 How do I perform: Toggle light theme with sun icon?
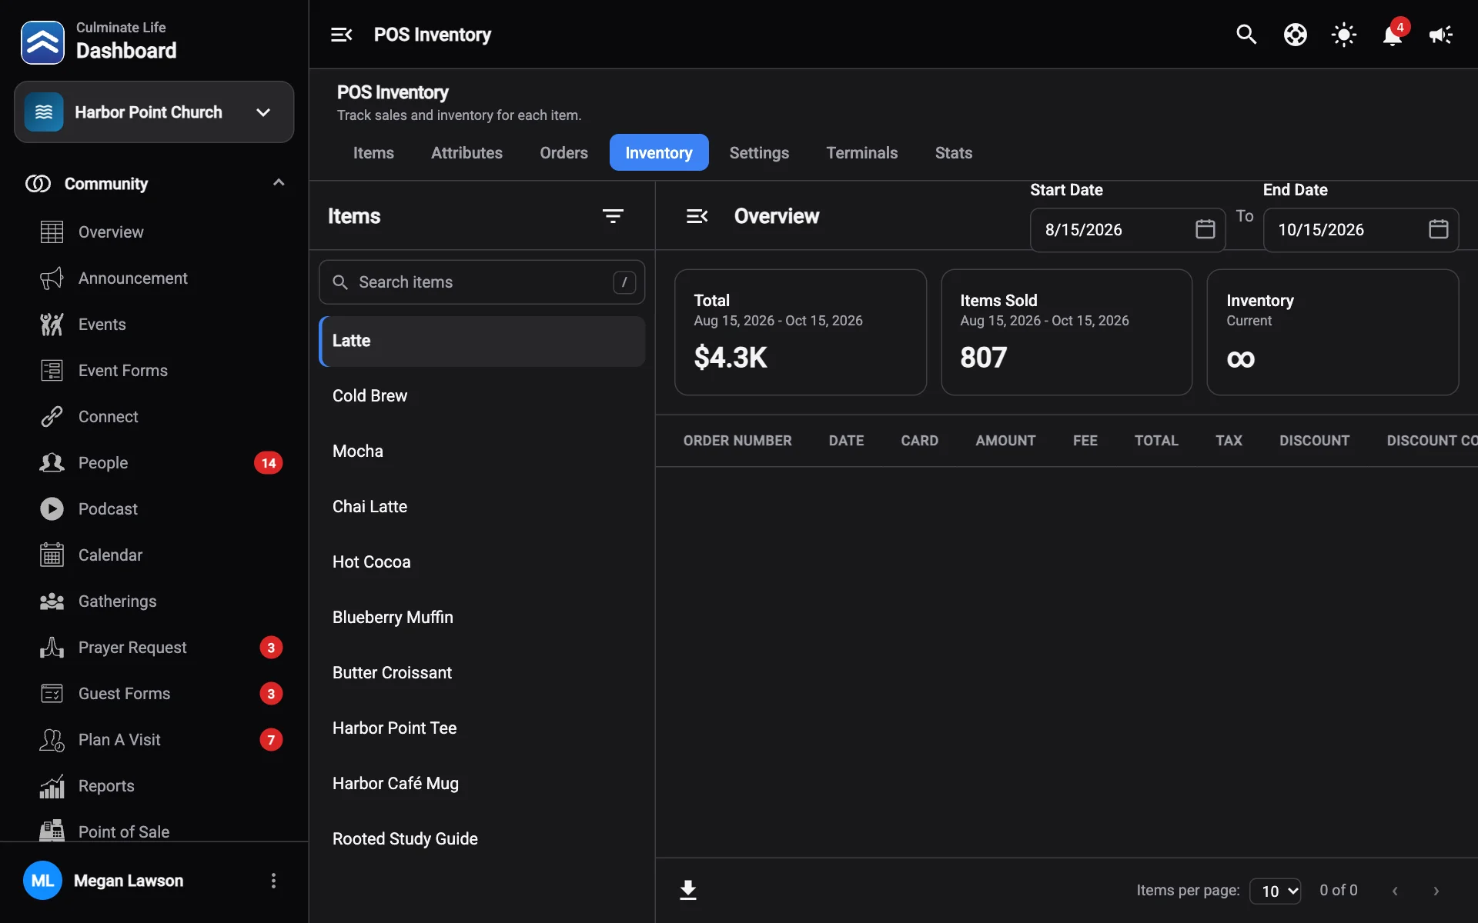(1344, 35)
